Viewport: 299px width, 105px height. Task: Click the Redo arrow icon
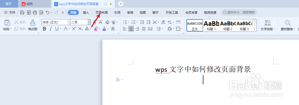(56, 13)
